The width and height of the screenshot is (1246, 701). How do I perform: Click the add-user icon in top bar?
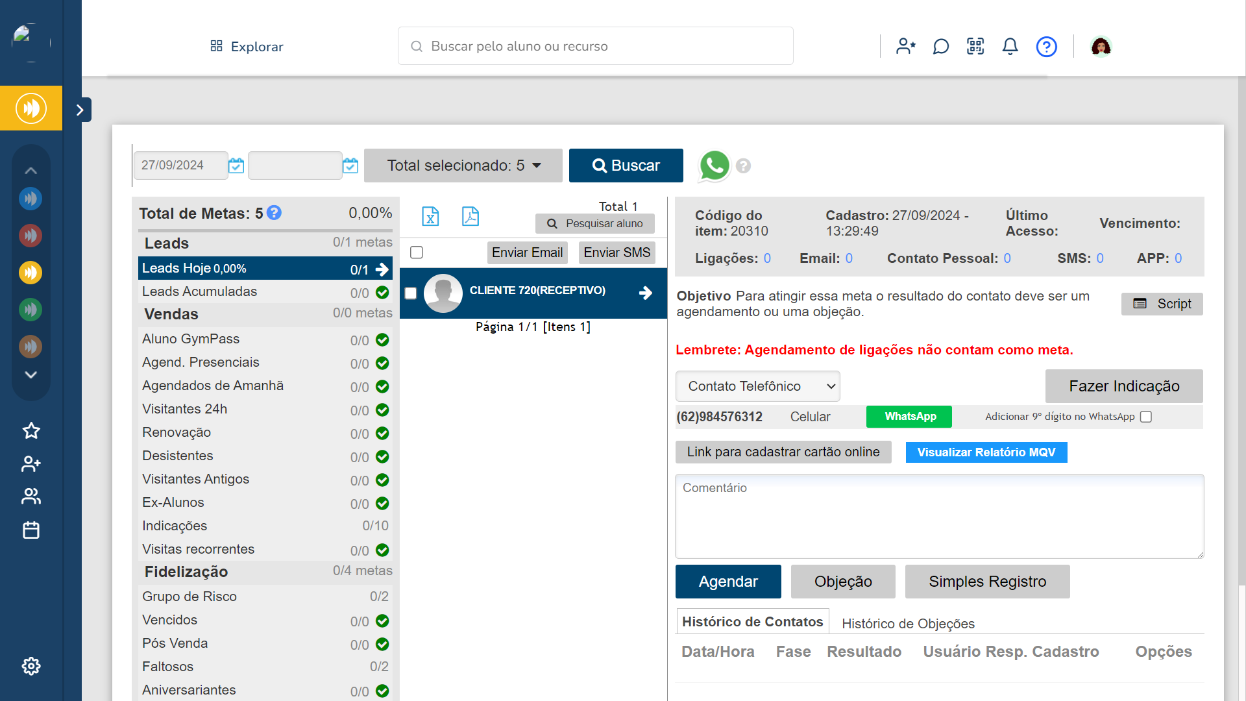905,46
